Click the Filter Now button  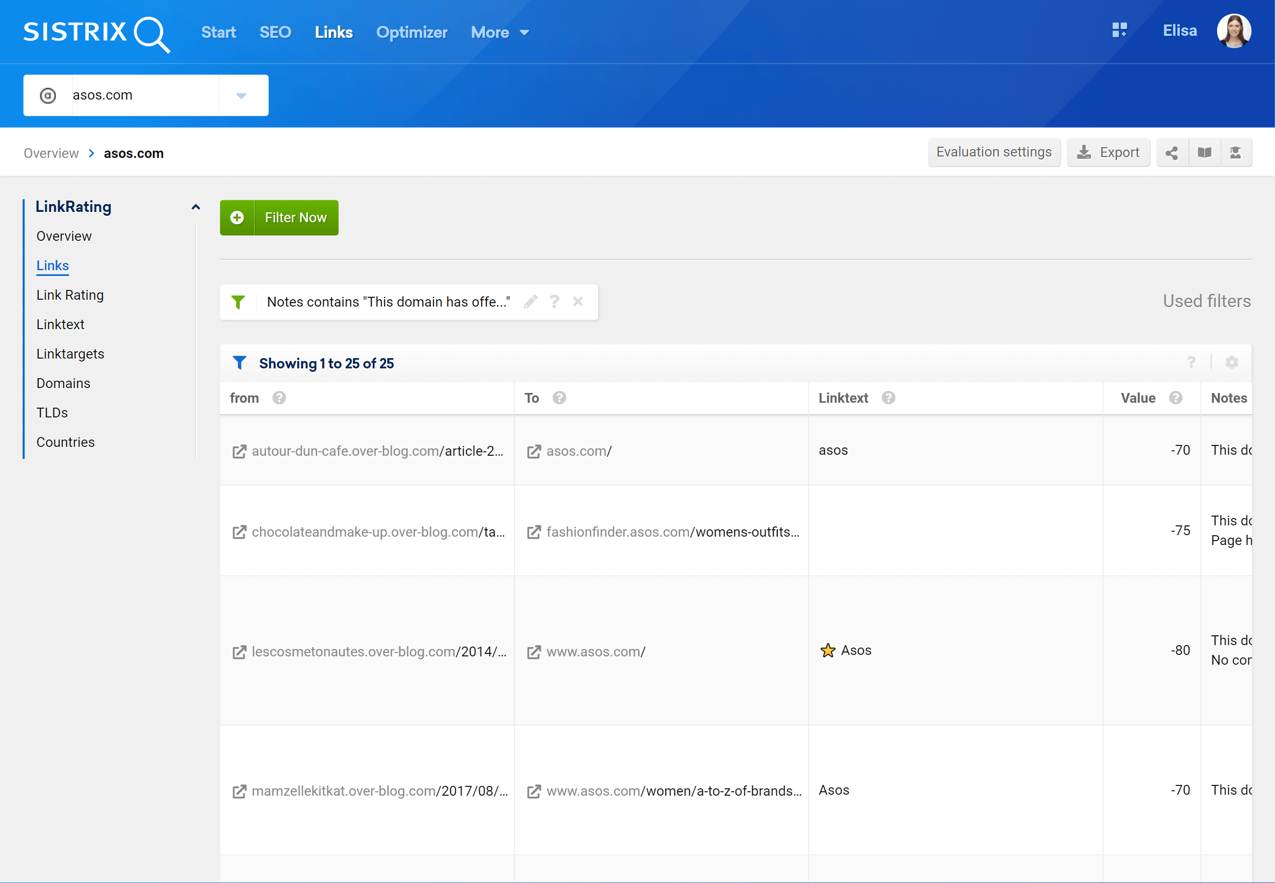(279, 217)
